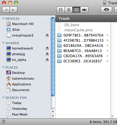Image resolution: width=117 pixels, height=125 pixels.
Task: Expand arrow for folder 6D18629A...DBCA4A16
Action: pos(108,46)
